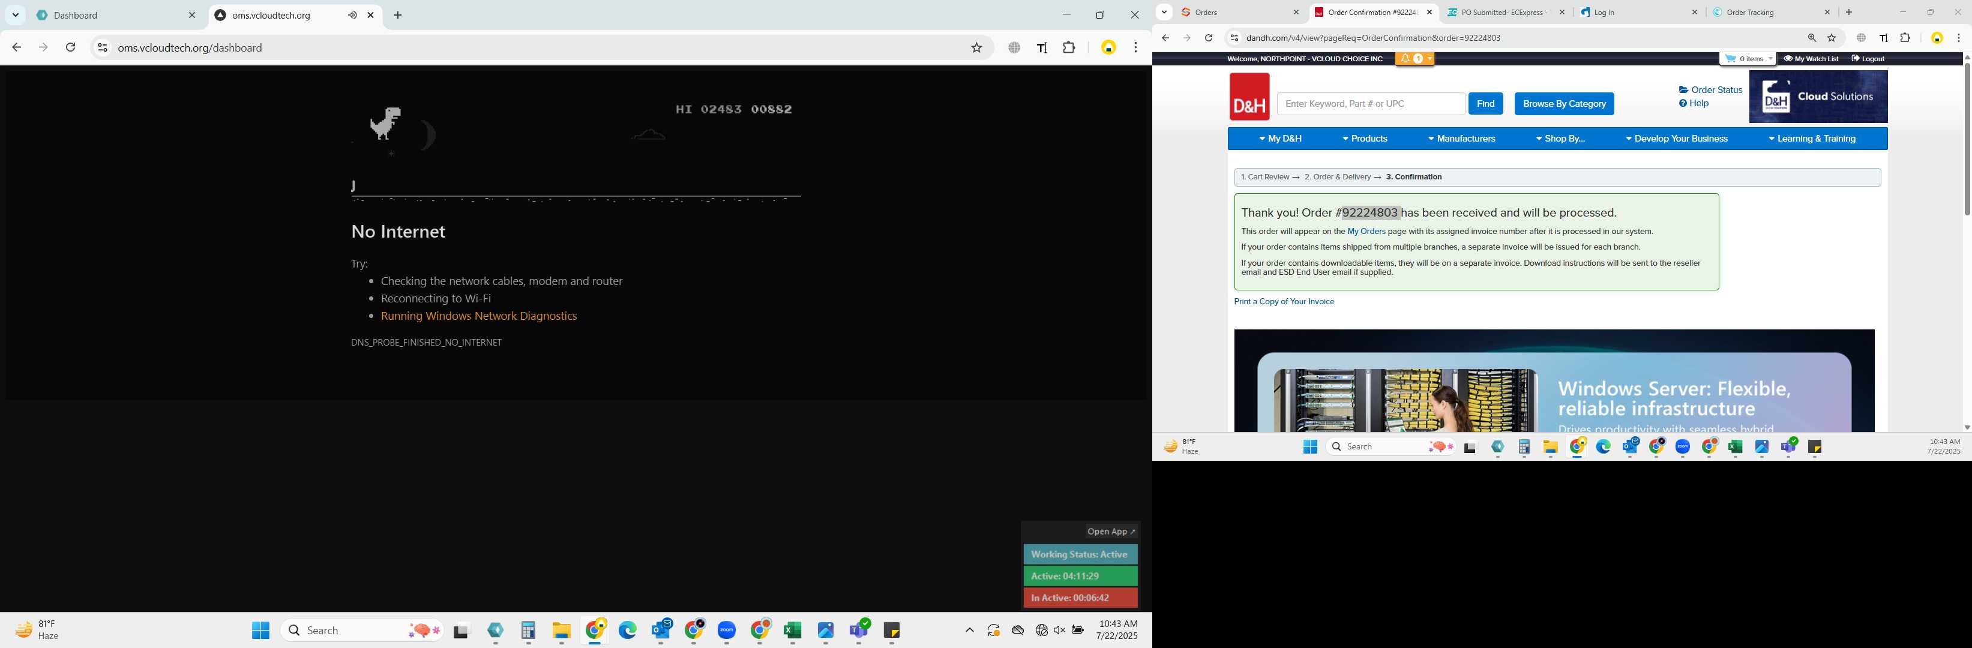Toggle the muted speaker icon in system tray
Viewport: 1972px width, 648px height.
(x=1059, y=631)
